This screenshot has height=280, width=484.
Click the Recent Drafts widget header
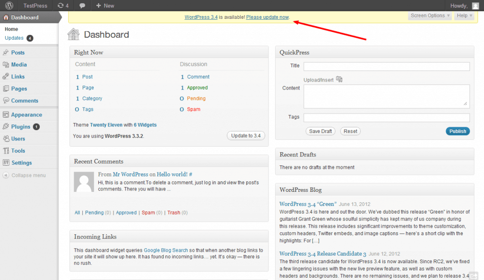coord(374,155)
